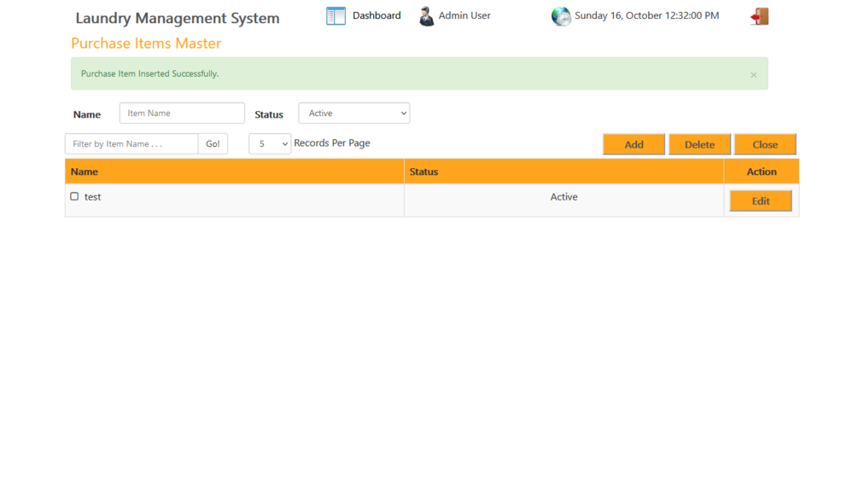Click the date and time text
858x482 pixels.
point(647,15)
